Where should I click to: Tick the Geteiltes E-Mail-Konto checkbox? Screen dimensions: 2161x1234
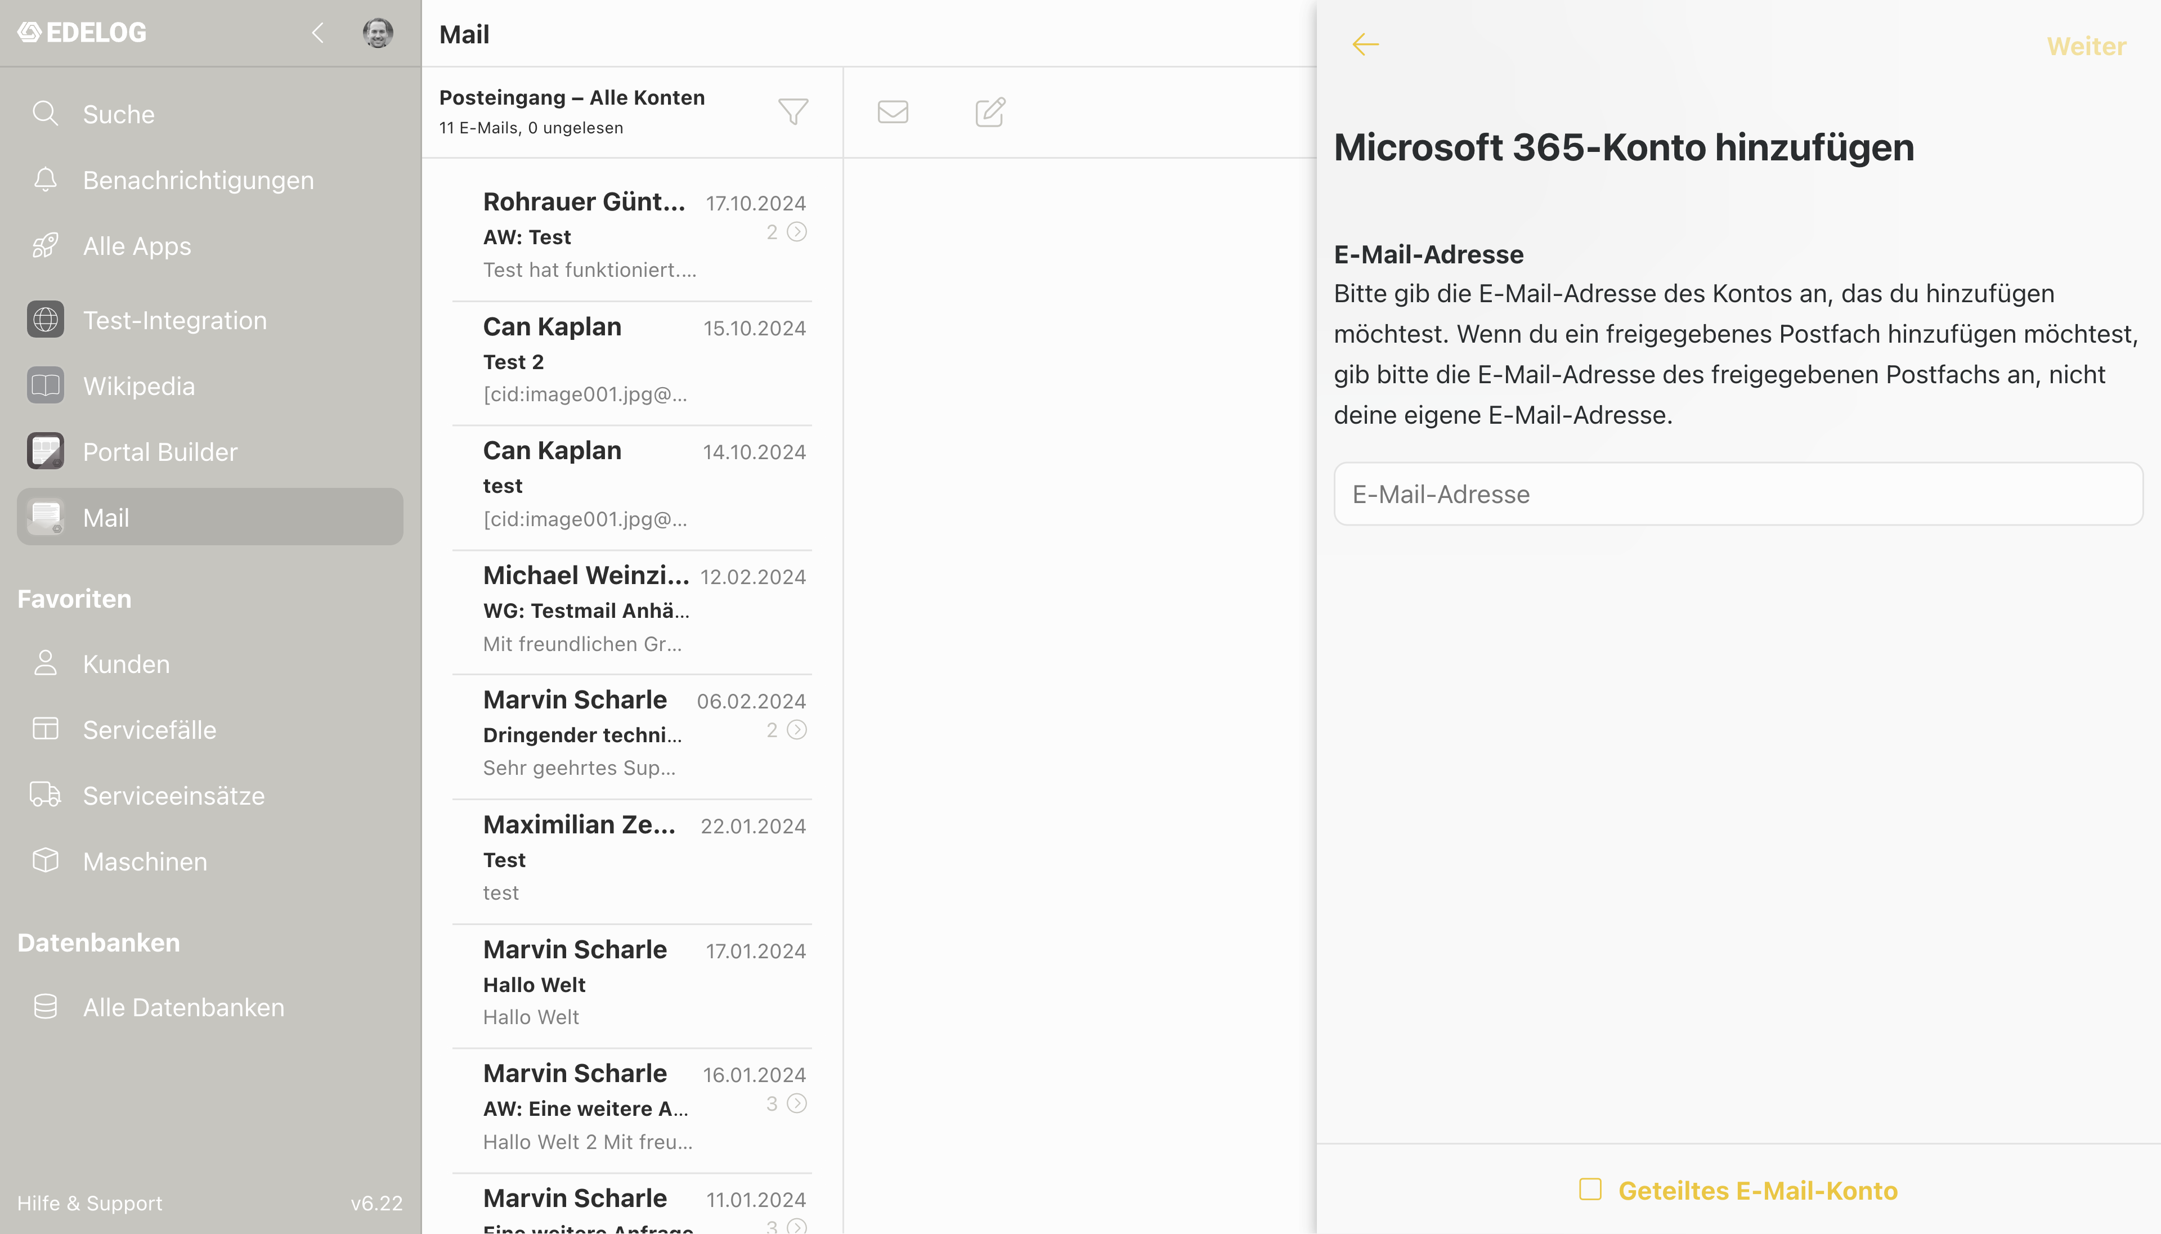click(1590, 1190)
